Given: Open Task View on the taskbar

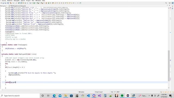Looking at the screenshot, I should tap(48, 96).
